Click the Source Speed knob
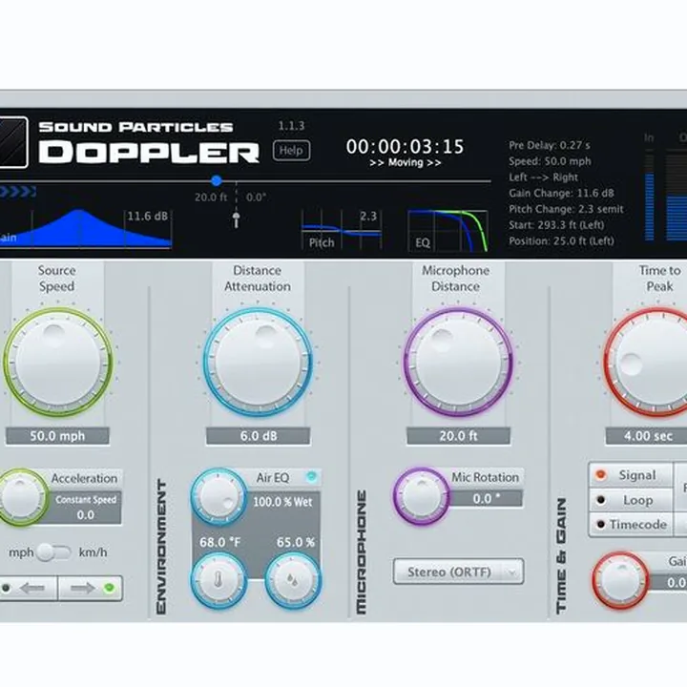The height and width of the screenshot is (687, 687). (x=58, y=362)
